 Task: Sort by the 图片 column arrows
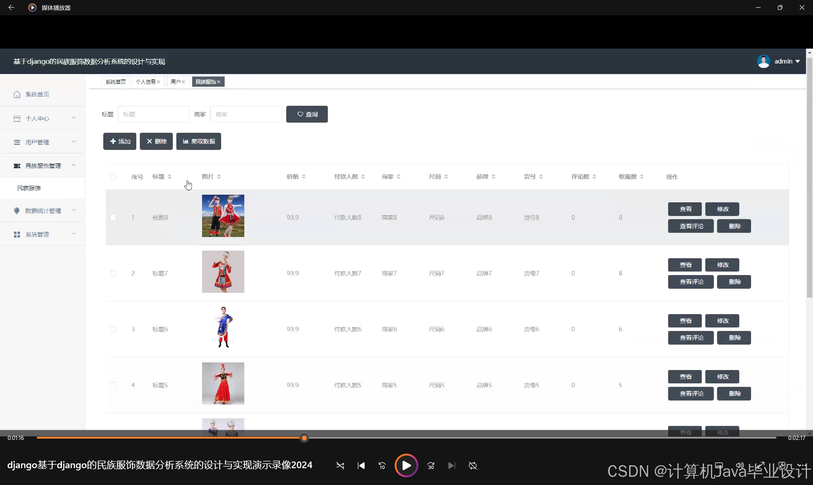(219, 177)
